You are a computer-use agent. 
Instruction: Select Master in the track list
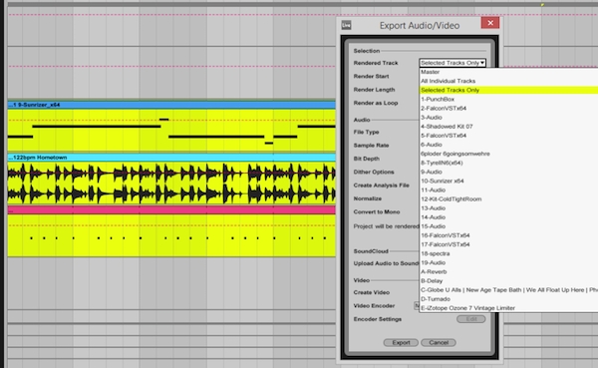pos(508,72)
